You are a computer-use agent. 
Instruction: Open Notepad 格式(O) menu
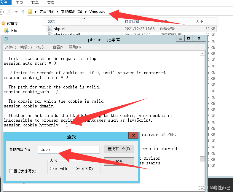[x=42, y=47]
